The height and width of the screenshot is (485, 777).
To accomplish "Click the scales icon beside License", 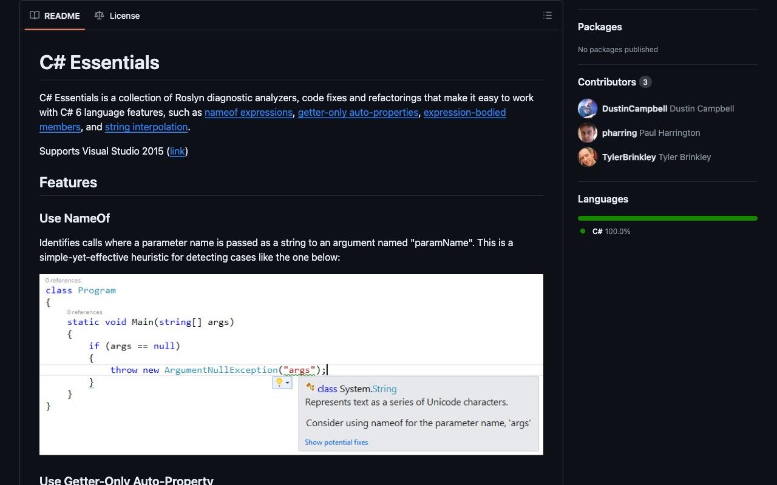I will click(99, 16).
